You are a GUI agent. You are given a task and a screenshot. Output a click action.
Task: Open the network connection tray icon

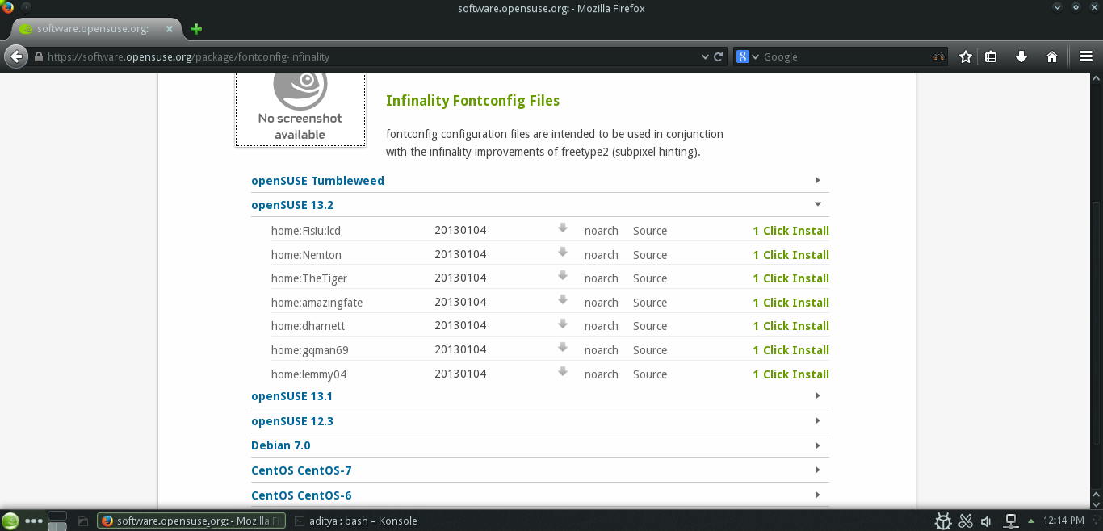coord(1009,521)
